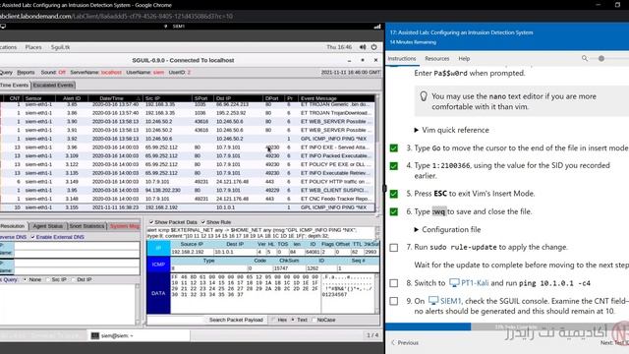629x354 pixels.
Task: Select the Dst IP radio button
Action: 73,279
